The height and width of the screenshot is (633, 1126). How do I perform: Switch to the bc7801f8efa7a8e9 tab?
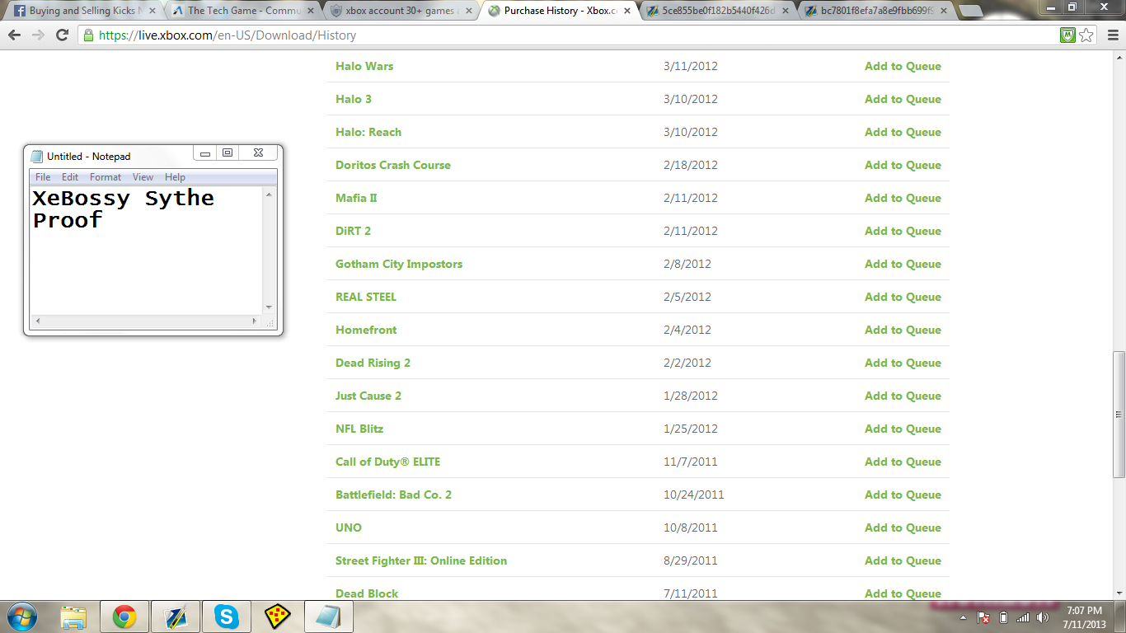(x=875, y=11)
